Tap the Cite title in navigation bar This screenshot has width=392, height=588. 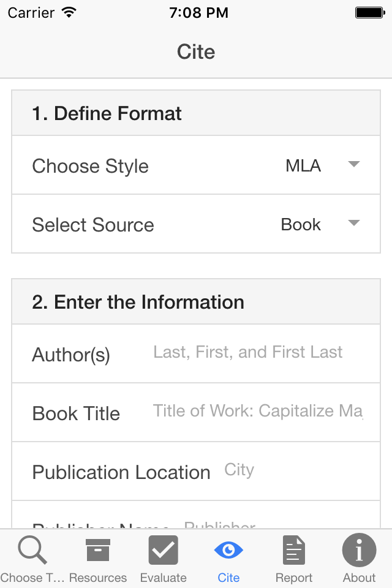196,51
